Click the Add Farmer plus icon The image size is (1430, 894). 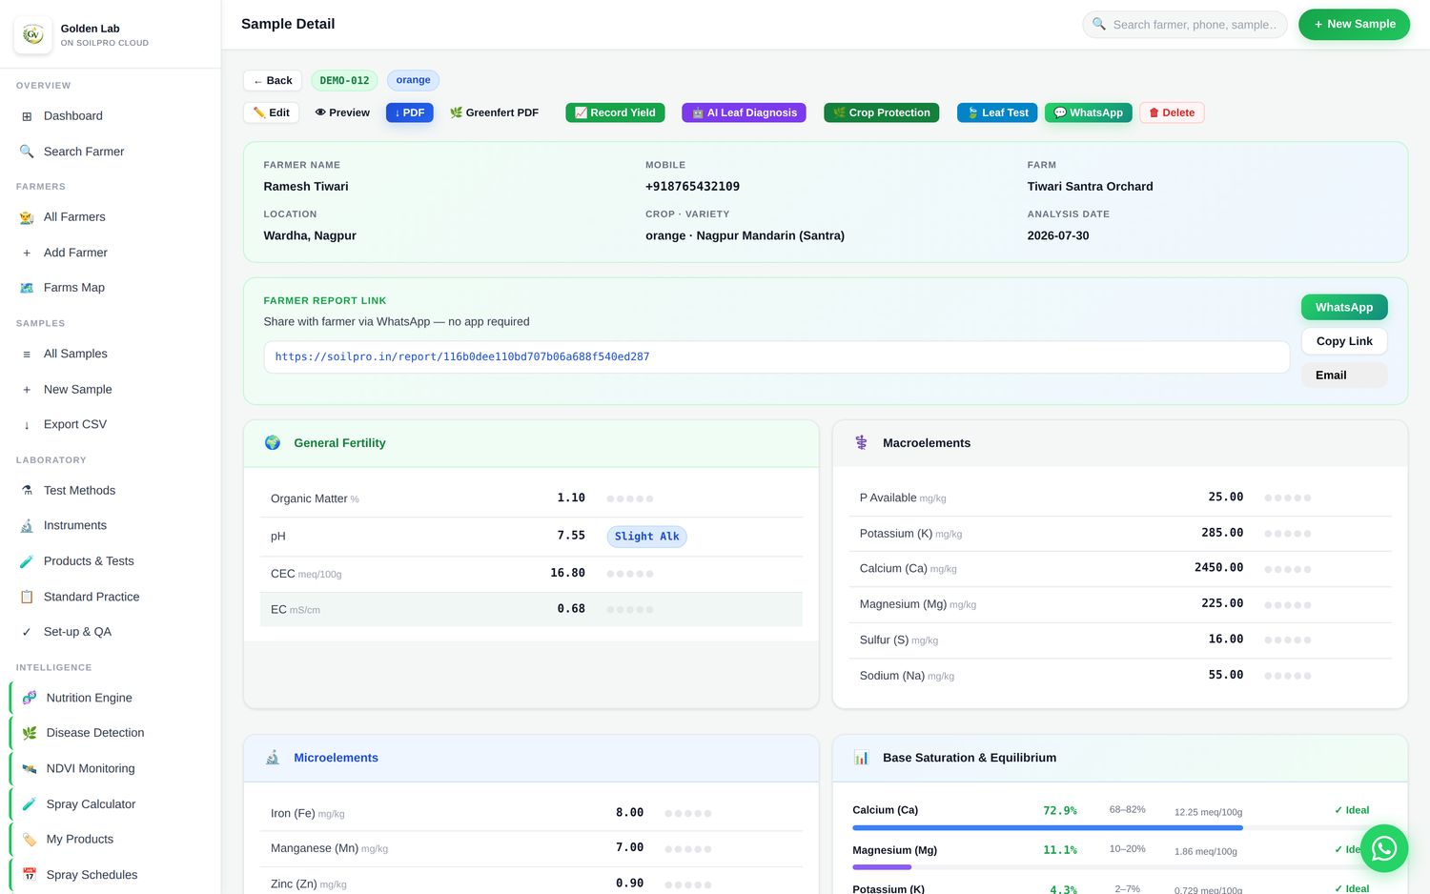click(27, 253)
